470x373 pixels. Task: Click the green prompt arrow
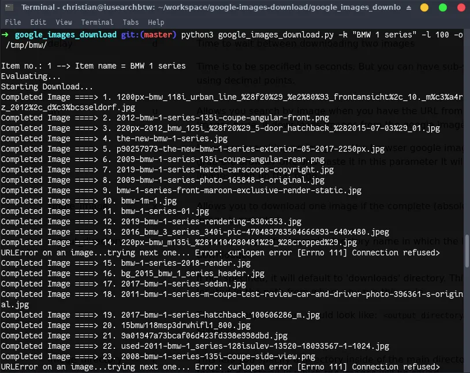pos(5,35)
